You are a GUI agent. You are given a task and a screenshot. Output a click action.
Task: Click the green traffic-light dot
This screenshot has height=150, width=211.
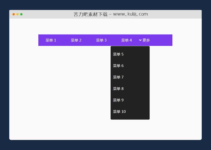(22, 14)
